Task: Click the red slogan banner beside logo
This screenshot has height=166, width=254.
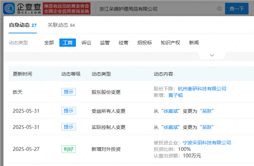Action: [x=67, y=9]
